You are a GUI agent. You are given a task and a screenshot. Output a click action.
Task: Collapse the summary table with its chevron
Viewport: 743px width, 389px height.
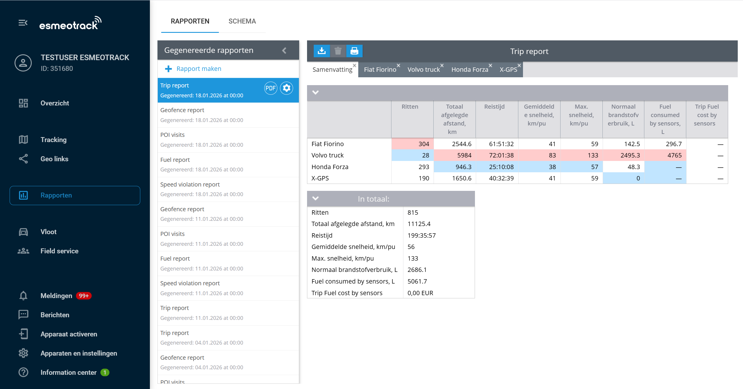tap(315, 93)
